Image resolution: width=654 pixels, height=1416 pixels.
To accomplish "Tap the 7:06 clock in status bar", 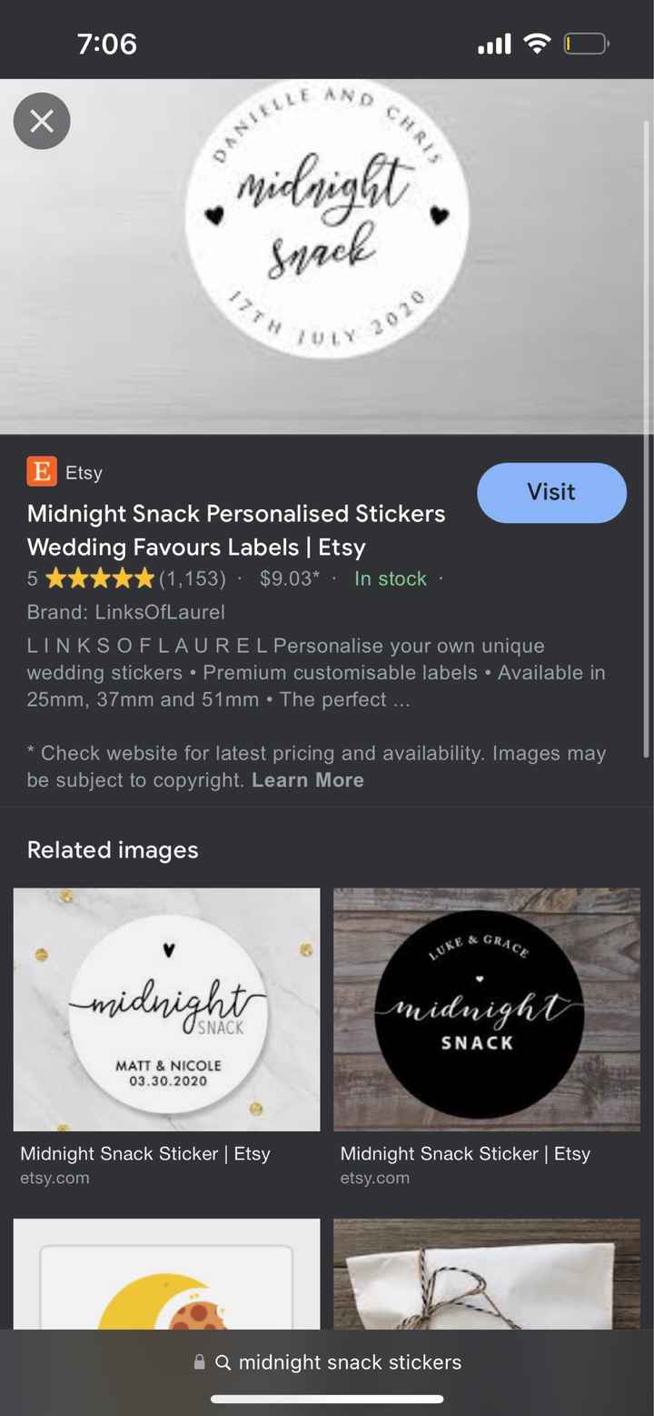I will (107, 44).
